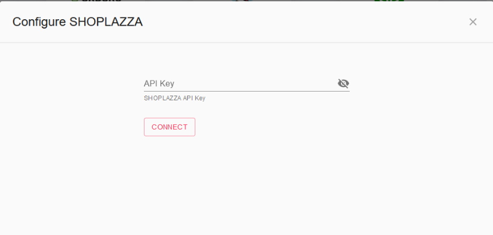
Task: Click the CONNECT button
Action: click(170, 127)
